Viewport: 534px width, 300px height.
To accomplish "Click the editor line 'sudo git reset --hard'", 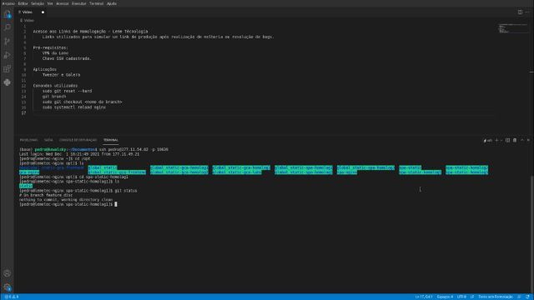I will coord(67,91).
